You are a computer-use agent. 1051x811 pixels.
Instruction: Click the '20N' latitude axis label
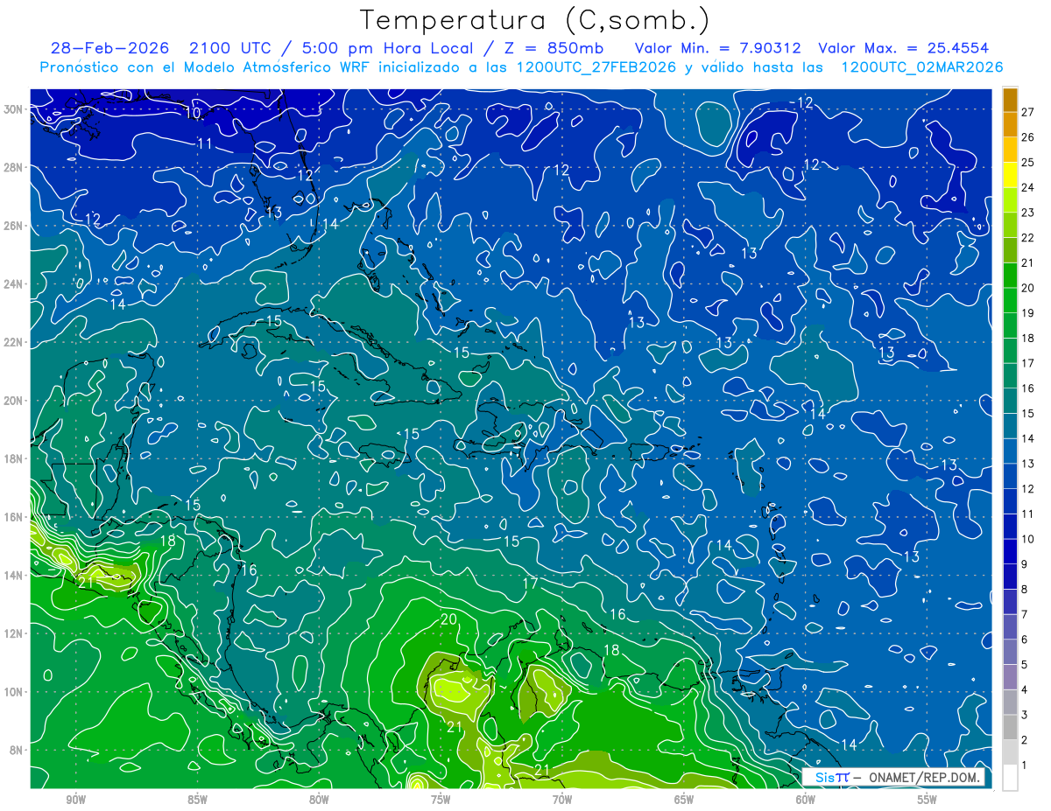[x=14, y=401]
